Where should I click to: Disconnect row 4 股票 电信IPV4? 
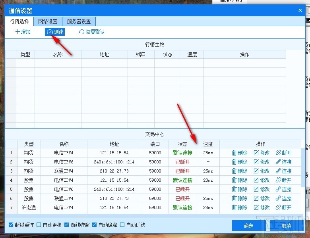283,180
